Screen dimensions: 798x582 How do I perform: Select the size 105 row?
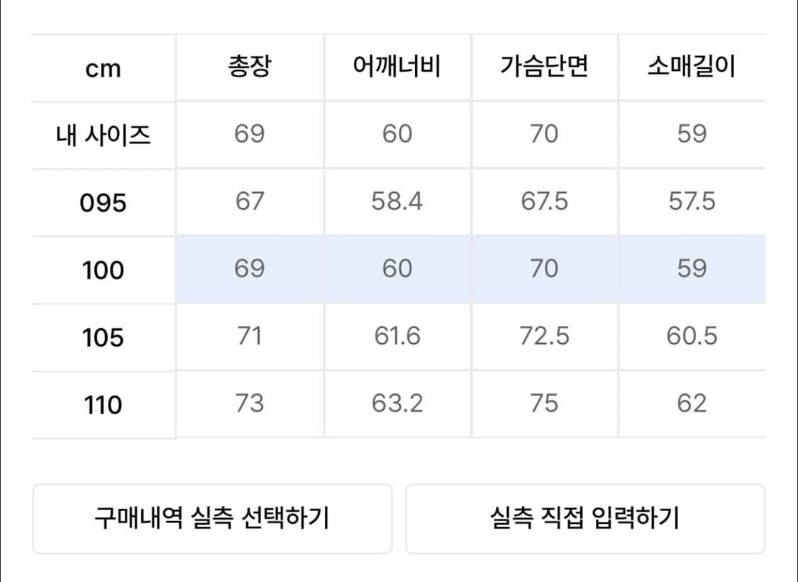pyautogui.click(x=102, y=337)
